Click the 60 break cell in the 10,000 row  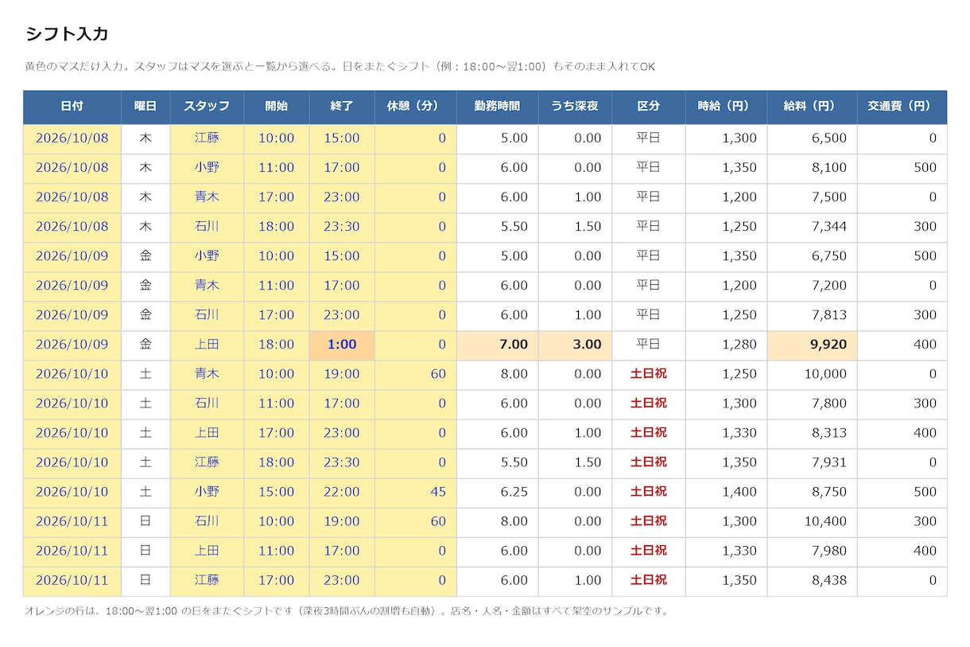416,374
